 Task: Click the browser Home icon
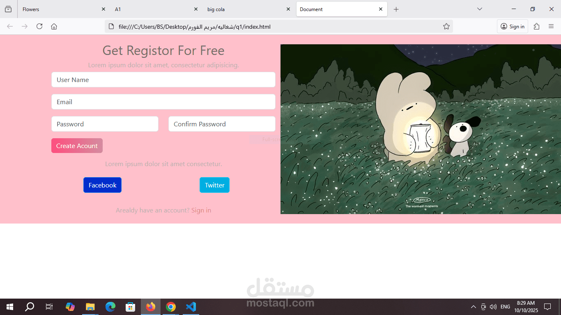click(54, 26)
